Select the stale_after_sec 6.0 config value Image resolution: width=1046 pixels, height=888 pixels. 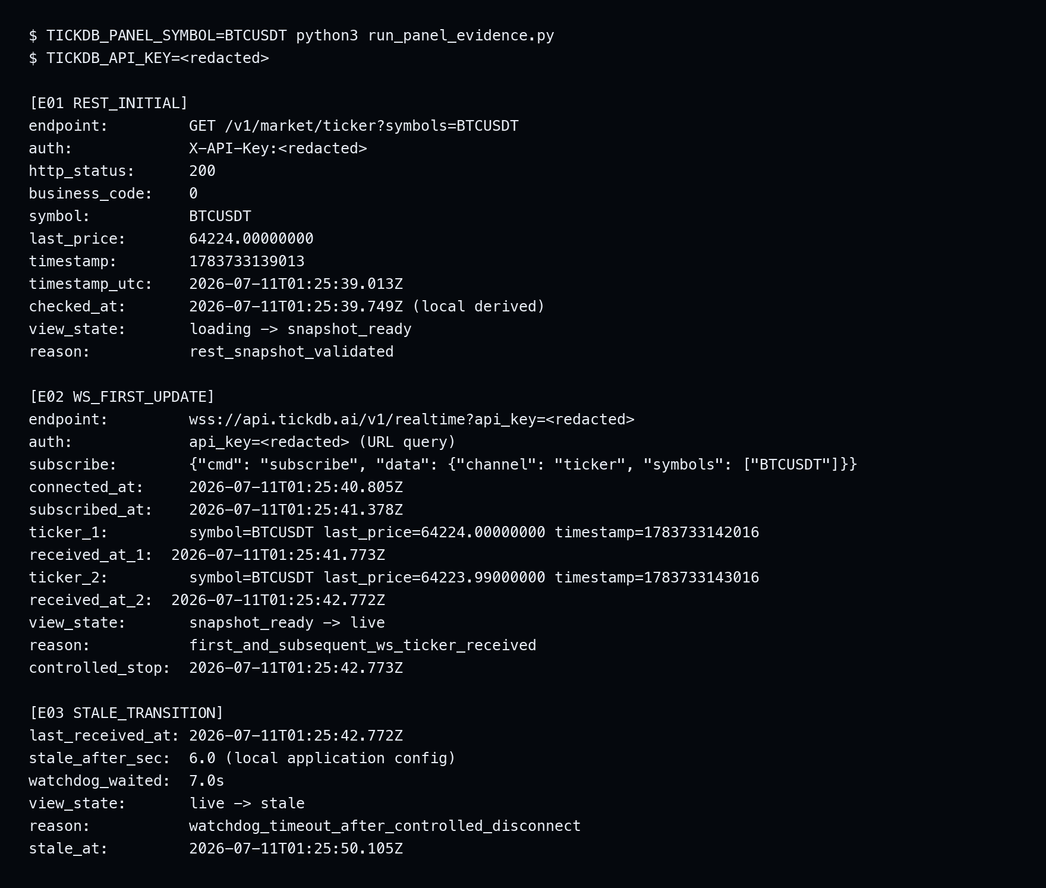coord(322,758)
